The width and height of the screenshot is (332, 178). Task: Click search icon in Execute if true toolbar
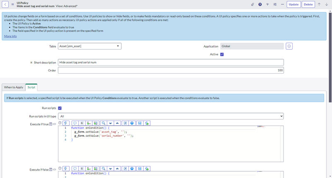tap(103, 123)
